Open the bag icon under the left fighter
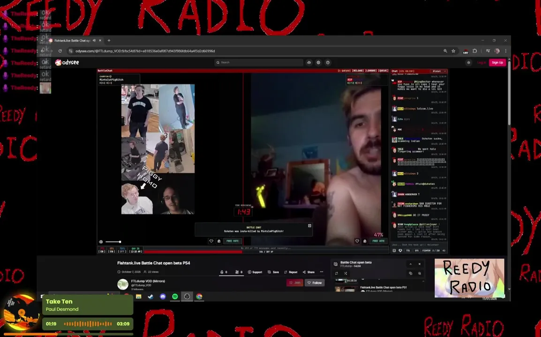 pos(219,241)
